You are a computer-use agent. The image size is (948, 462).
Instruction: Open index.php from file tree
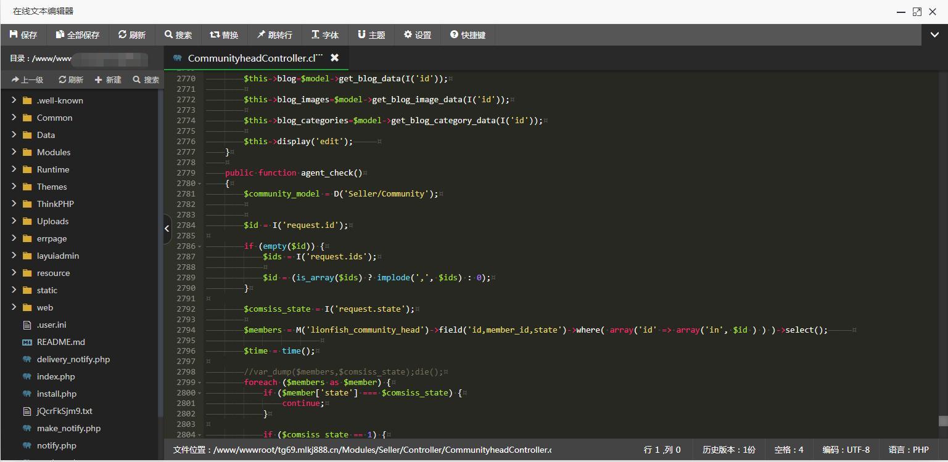pyautogui.click(x=56, y=376)
